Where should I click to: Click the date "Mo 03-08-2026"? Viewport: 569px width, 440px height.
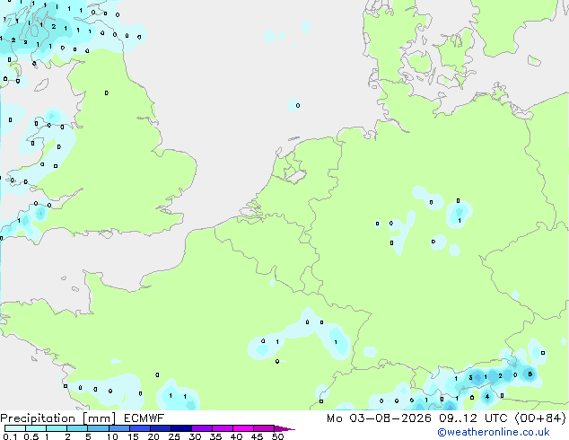(x=379, y=418)
